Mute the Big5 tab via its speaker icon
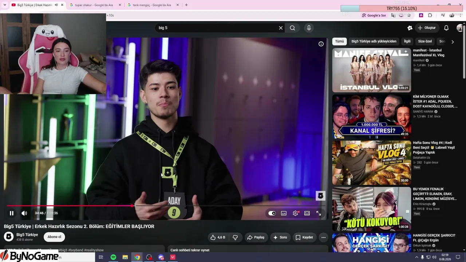The height and width of the screenshot is (262, 466). click(x=56, y=5)
